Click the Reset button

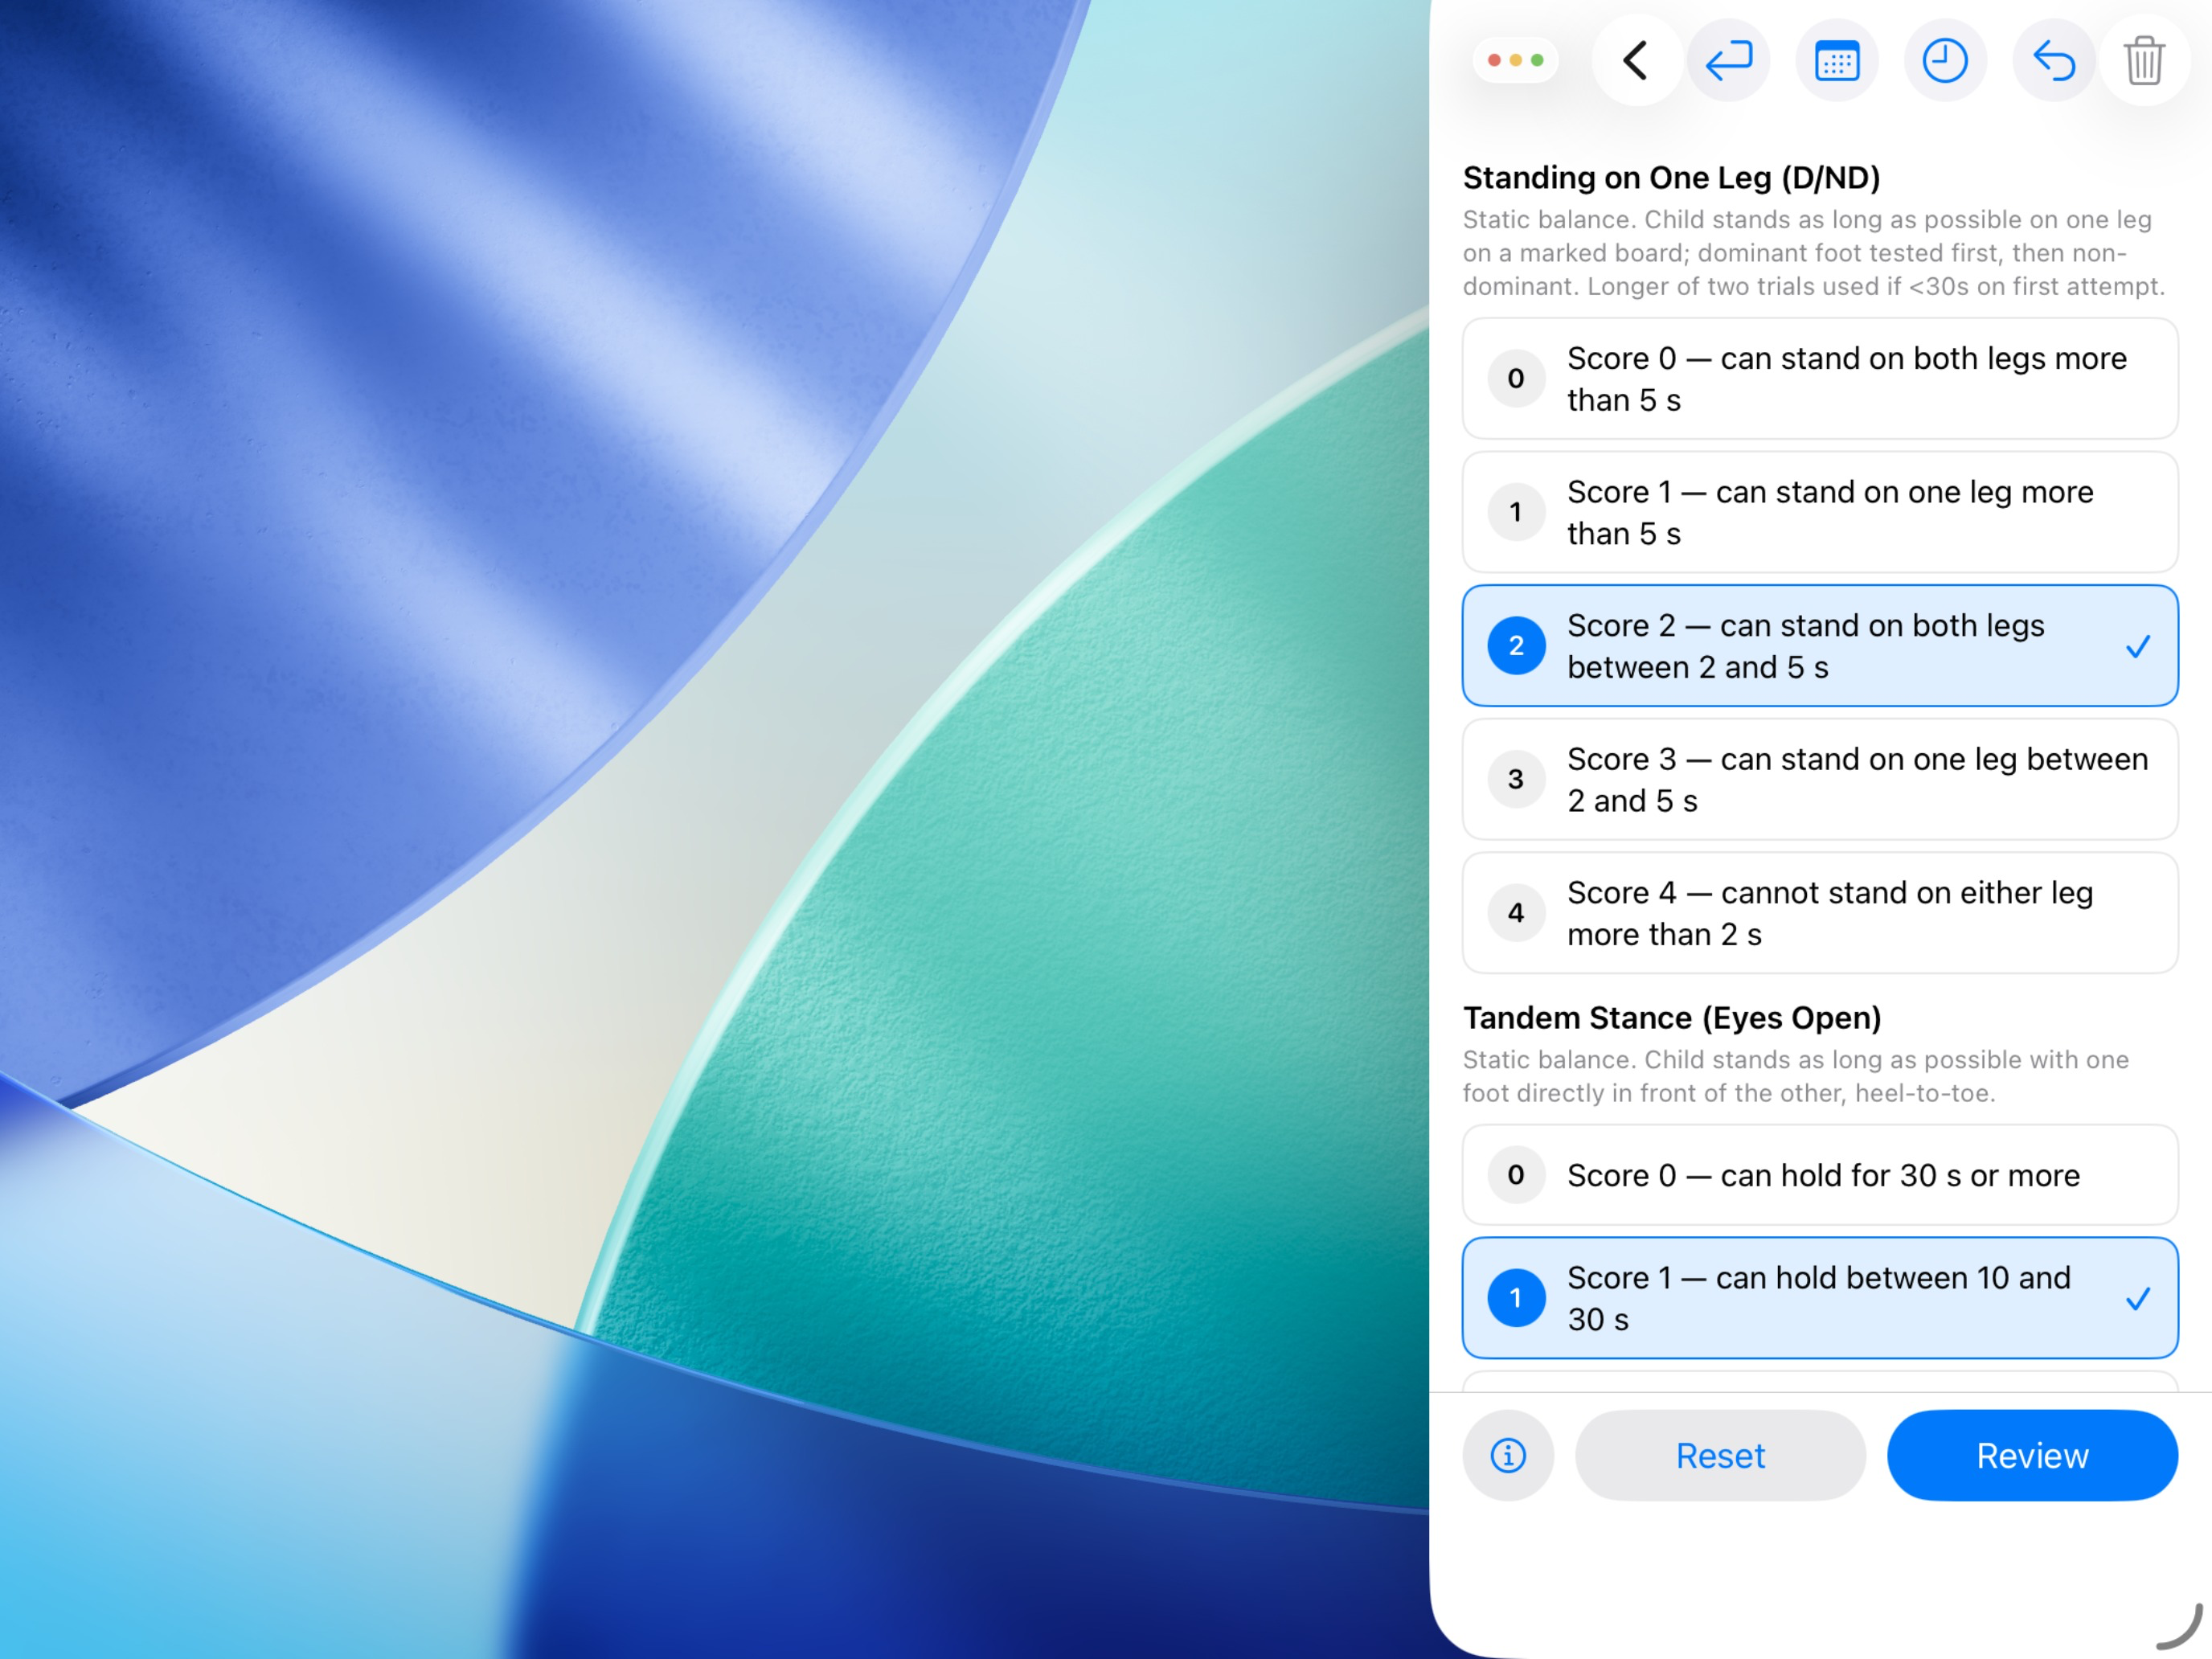1720,1455
